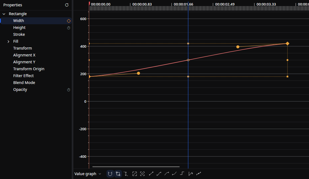Image resolution: width=309 pixels, height=179 pixels.
Task: Select the Opacity property
Action: (20, 89)
